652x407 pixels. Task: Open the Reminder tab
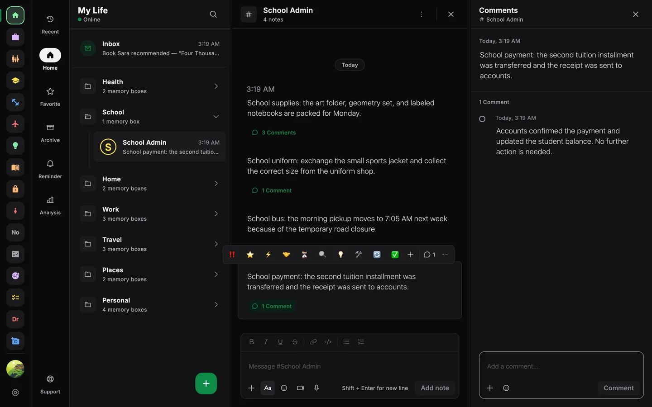pos(50,169)
